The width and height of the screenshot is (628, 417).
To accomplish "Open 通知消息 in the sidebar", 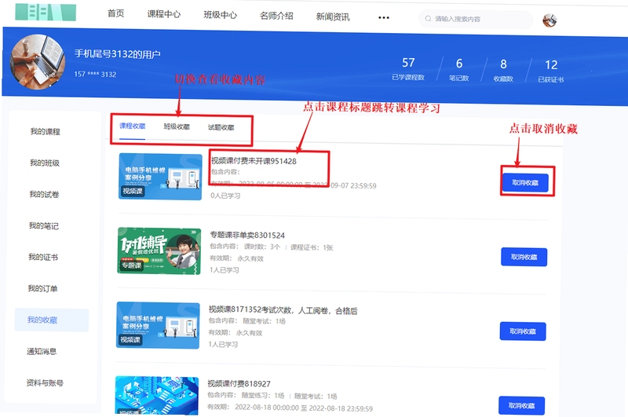I will 42,351.
